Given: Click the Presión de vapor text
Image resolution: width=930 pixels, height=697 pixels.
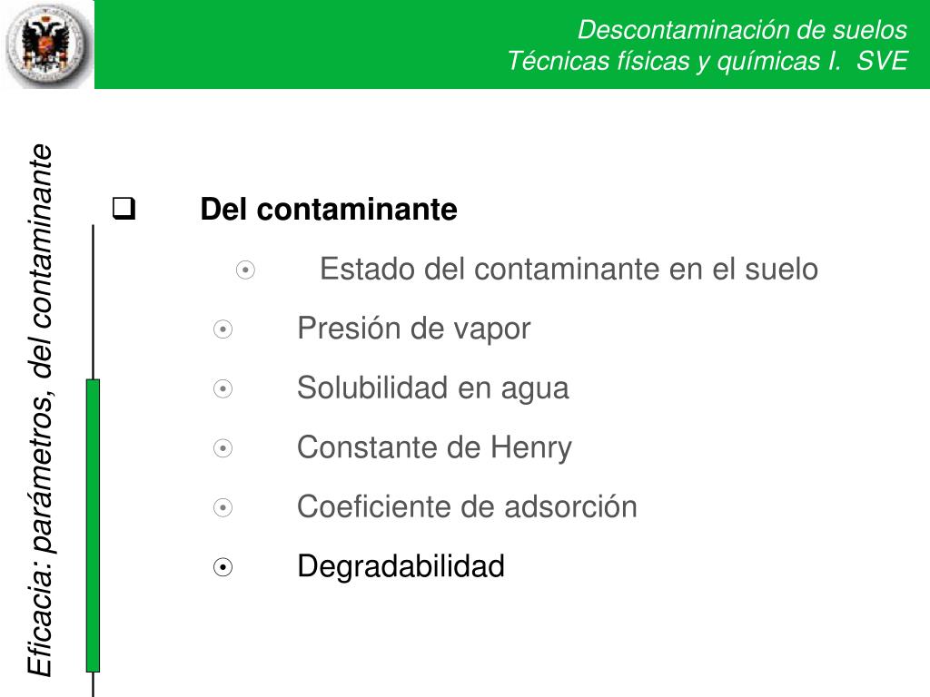Looking at the screenshot, I should coord(414,329).
